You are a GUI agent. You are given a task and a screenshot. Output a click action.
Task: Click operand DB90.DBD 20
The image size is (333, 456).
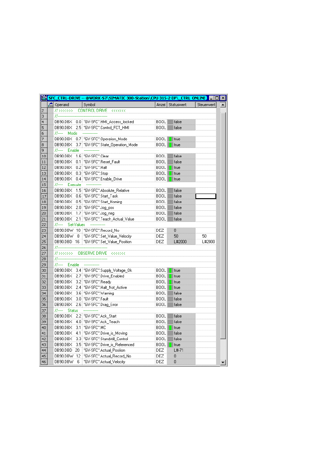[x=67, y=350]
